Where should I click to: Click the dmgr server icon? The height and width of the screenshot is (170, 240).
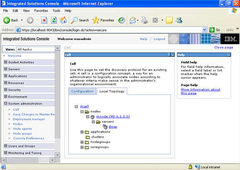pos(105,127)
